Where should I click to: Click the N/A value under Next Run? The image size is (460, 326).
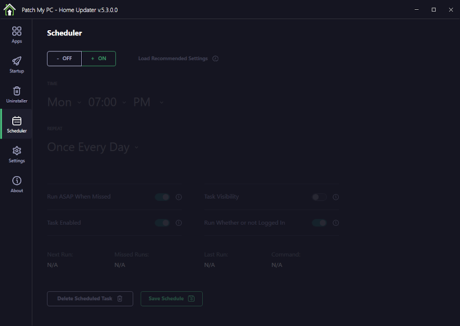53,265
